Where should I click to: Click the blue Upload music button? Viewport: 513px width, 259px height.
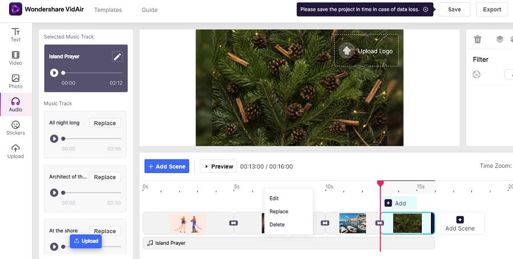[x=85, y=241]
